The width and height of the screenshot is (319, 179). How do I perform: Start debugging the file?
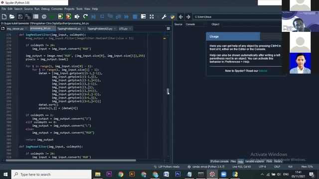point(94,16)
